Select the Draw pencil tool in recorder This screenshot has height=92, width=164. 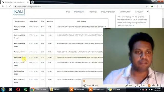[x=129, y=85]
